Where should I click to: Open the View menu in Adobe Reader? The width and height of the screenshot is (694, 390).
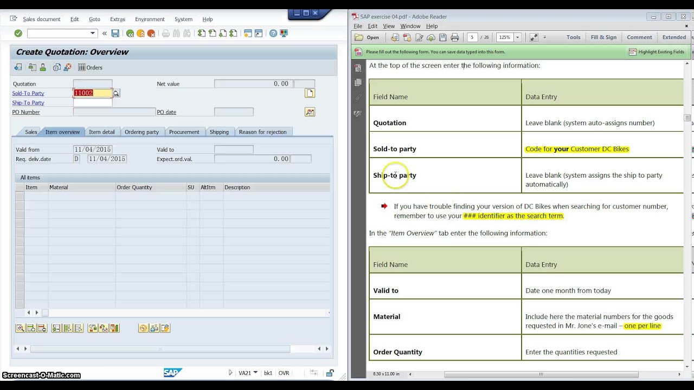pos(389,26)
